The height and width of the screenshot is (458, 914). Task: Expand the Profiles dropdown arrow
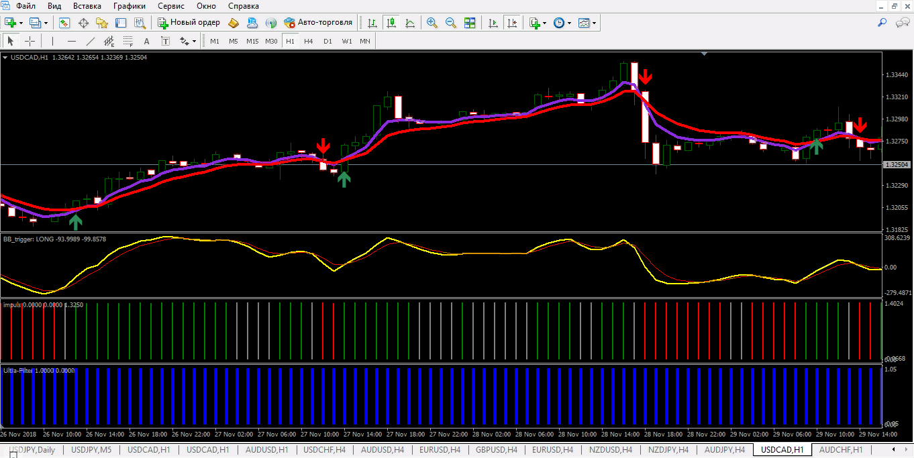[x=46, y=23]
